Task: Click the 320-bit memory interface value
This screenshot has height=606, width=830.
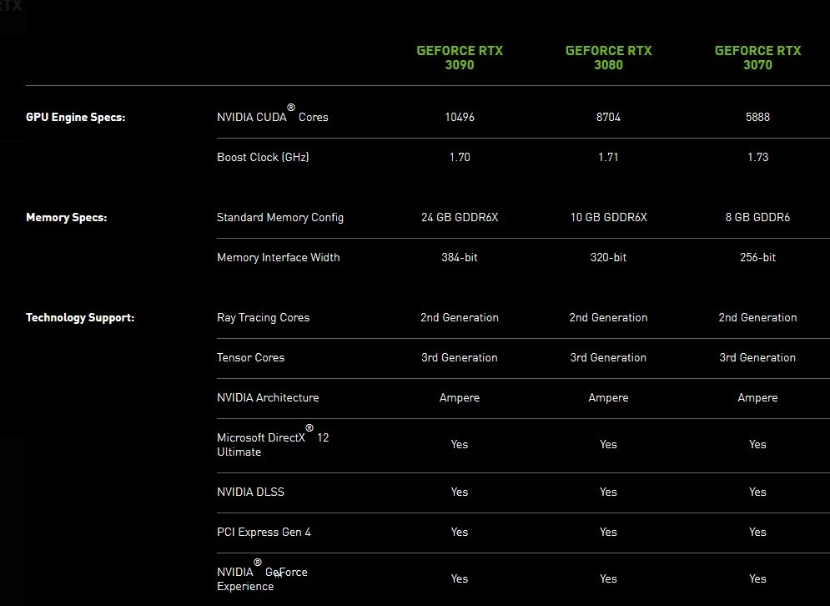Action: 608,257
